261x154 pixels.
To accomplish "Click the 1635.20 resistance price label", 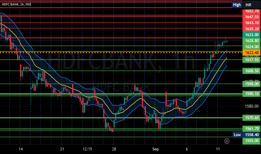I will point(252,29).
